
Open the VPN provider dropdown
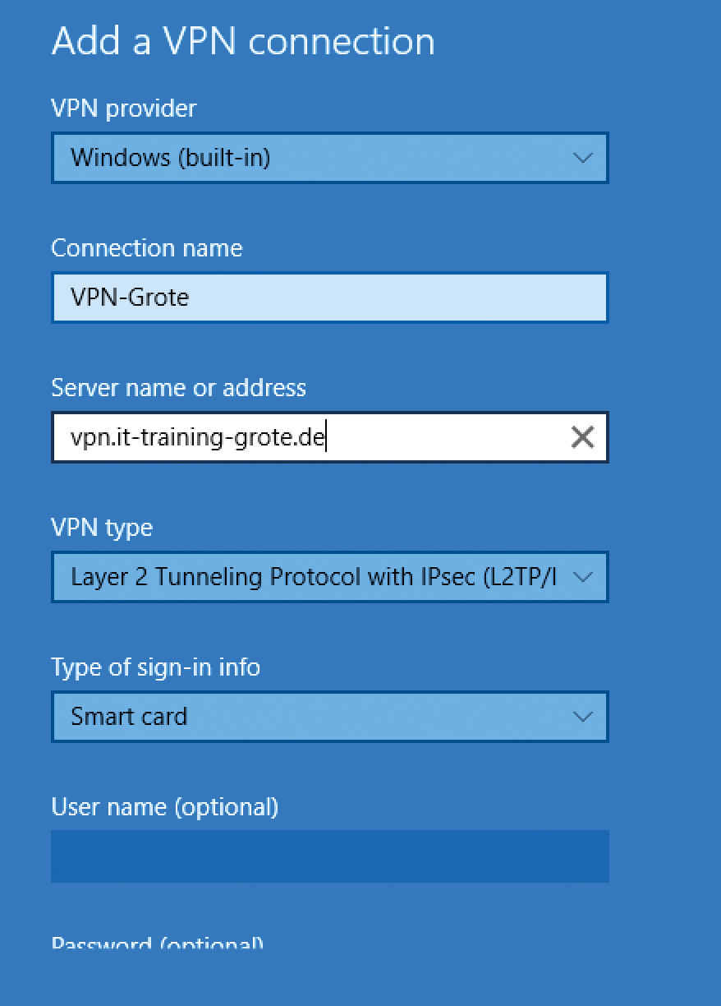(328, 158)
